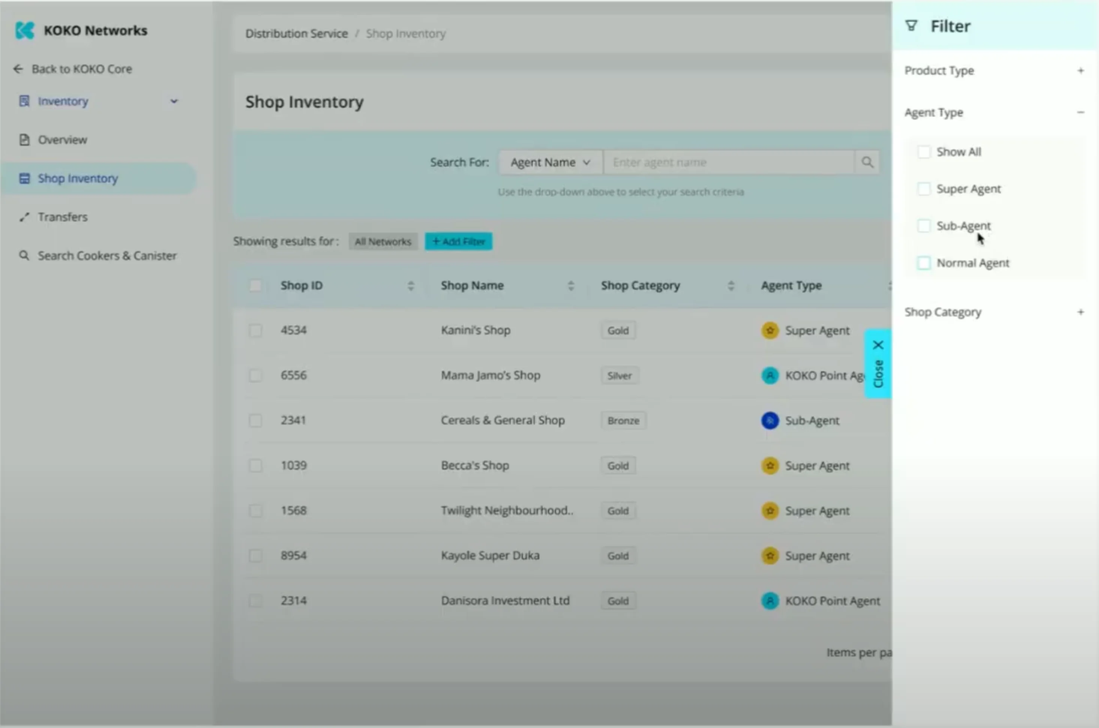Image resolution: width=1099 pixels, height=728 pixels.
Task: Click the Search Cookers magnifier icon
Action: coord(24,255)
